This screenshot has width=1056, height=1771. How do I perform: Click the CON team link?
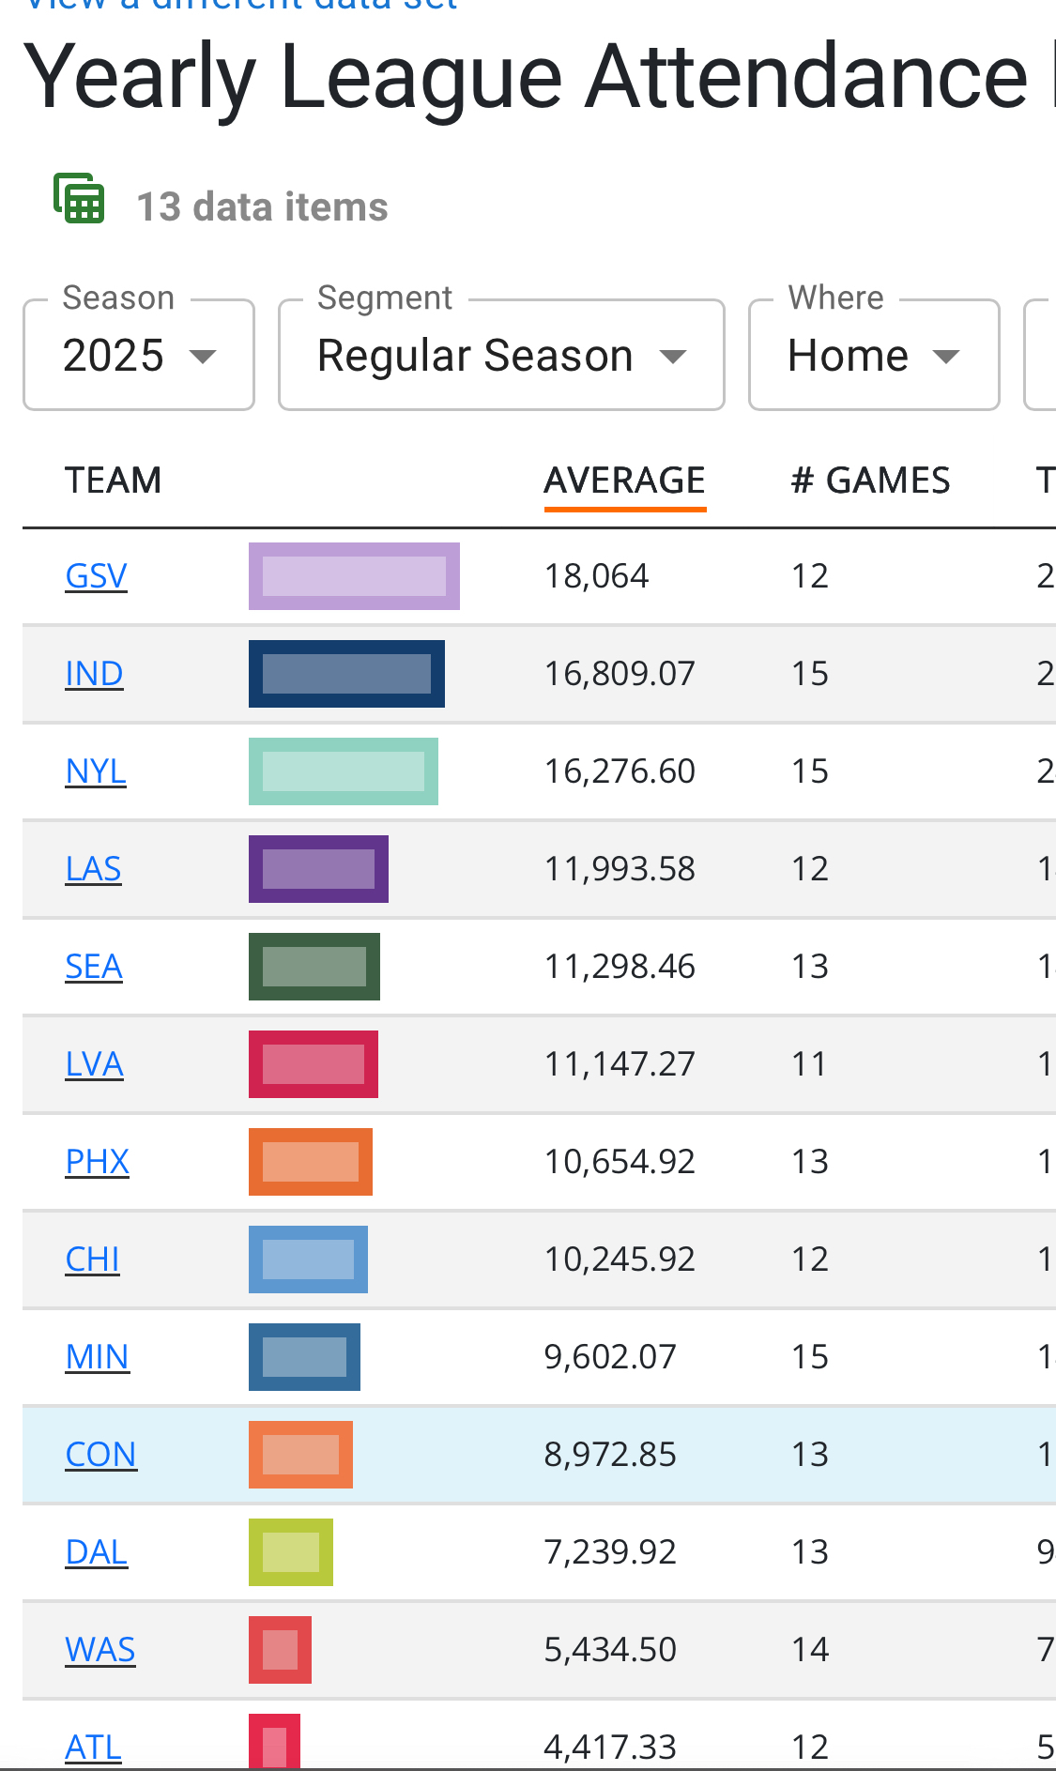[100, 1455]
